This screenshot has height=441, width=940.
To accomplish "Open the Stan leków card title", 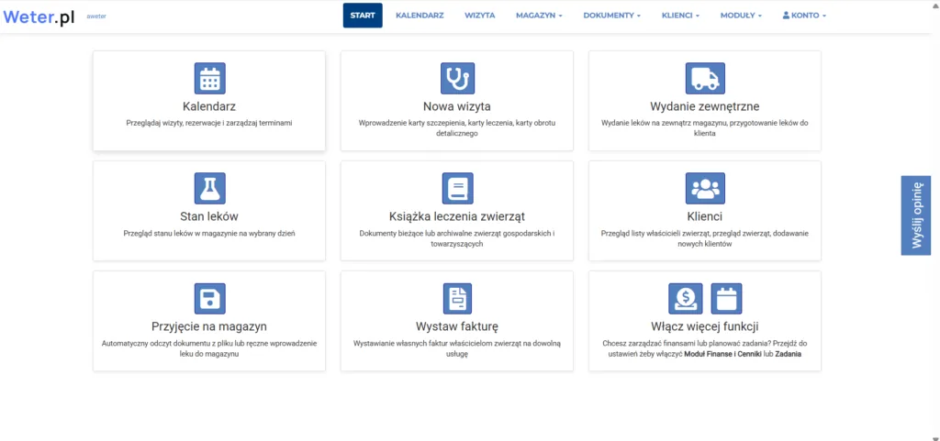I will point(209,216).
